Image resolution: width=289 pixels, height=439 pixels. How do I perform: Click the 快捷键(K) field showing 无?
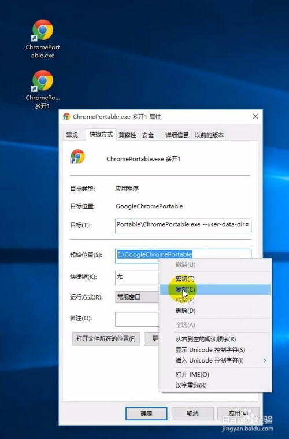click(x=137, y=278)
